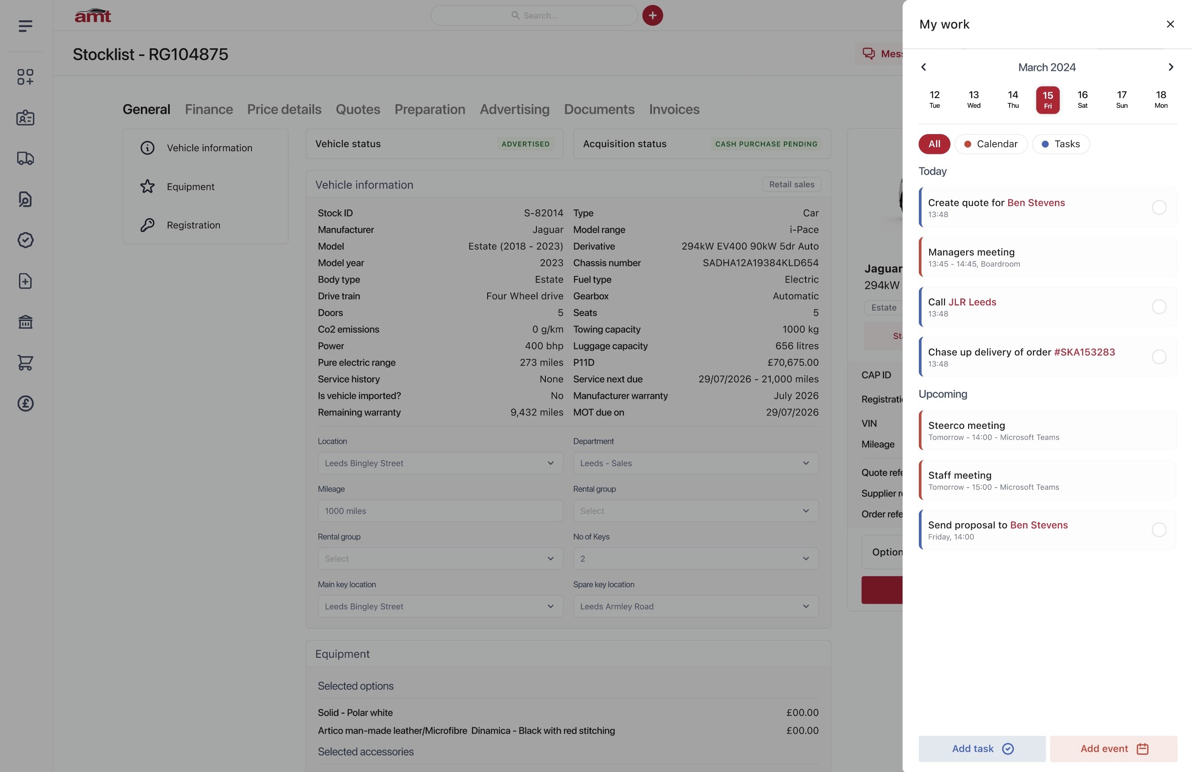The width and height of the screenshot is (1192, 772).
Task: Select Friday 15 in the calendar
Action: tap(1047, 100)
